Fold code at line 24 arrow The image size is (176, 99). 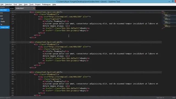(15, 42)
